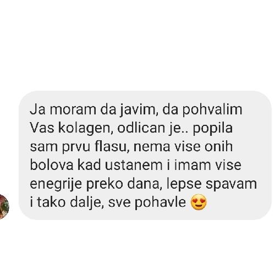Click the word 'moram' in the first line
The height and width of the screenshot is (275, 275).
click(x=73, y=110)
